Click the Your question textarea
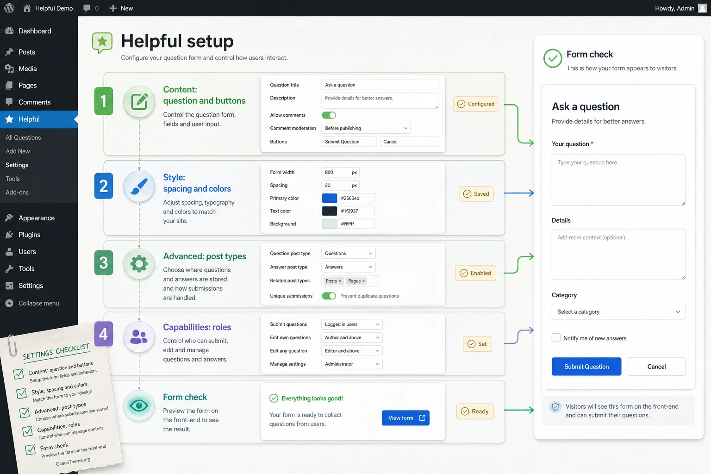711x474 pixels. point(618,180)
